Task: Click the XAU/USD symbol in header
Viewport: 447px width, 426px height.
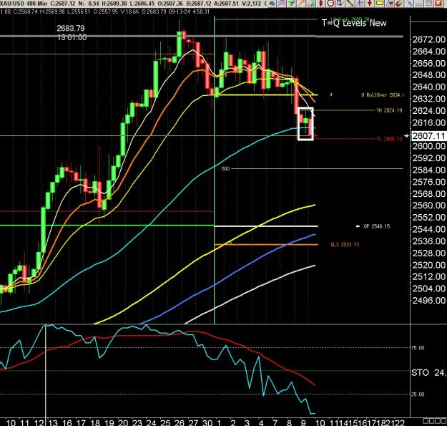Action: [11, 4]
